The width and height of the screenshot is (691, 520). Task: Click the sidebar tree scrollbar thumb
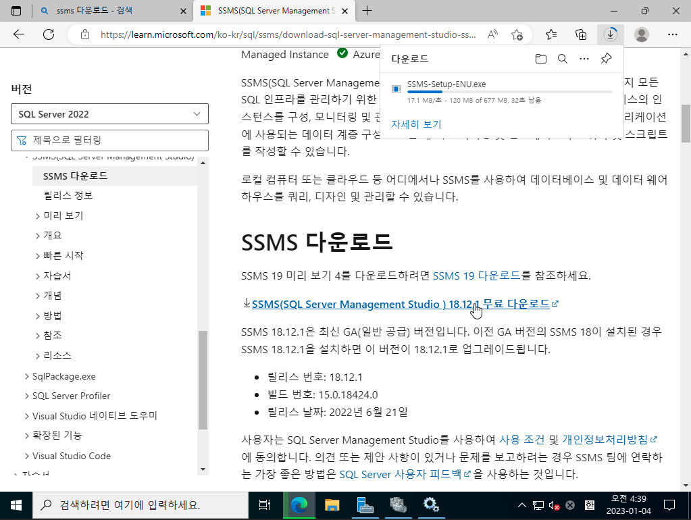pyautogui.click(x=203, y=380)
